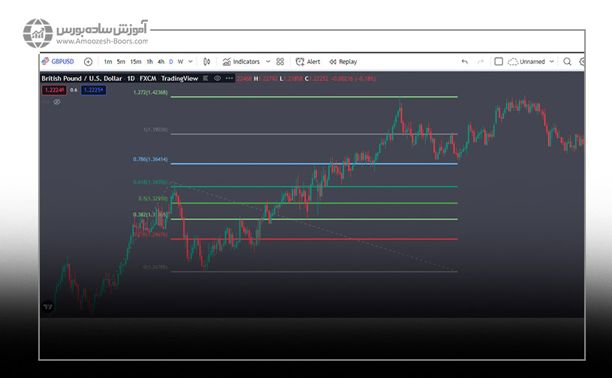The image size is (612, 378).
Task: Toggle indicator legend eye icon below prices
Action: point(57,101)
